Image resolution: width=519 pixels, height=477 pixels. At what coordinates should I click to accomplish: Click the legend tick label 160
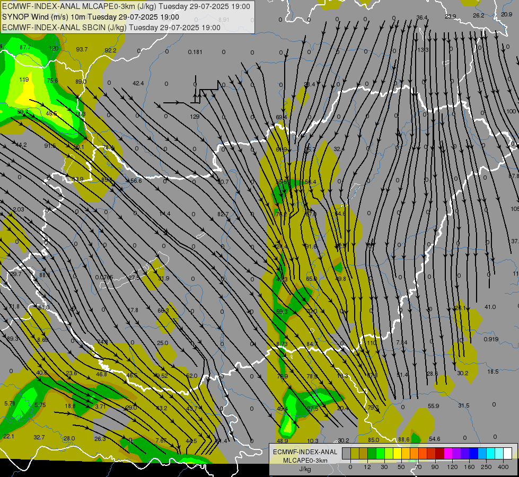[469, 467]
